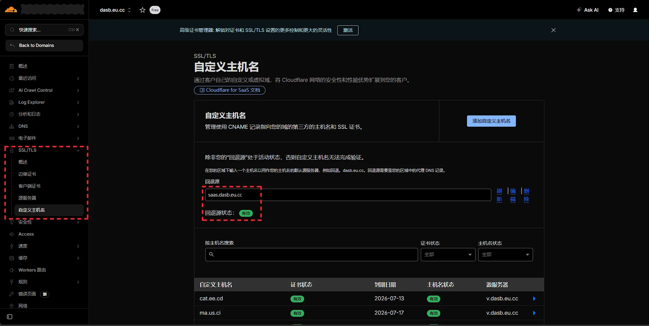Image resolution: width=649 pixels, height=326 pixels.
Task: Star the dasb.eu.cc domain
Action: pyautogui.click(x=143, y=10)
